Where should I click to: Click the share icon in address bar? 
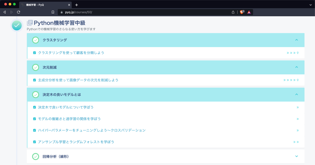click(x=233, y=12)
